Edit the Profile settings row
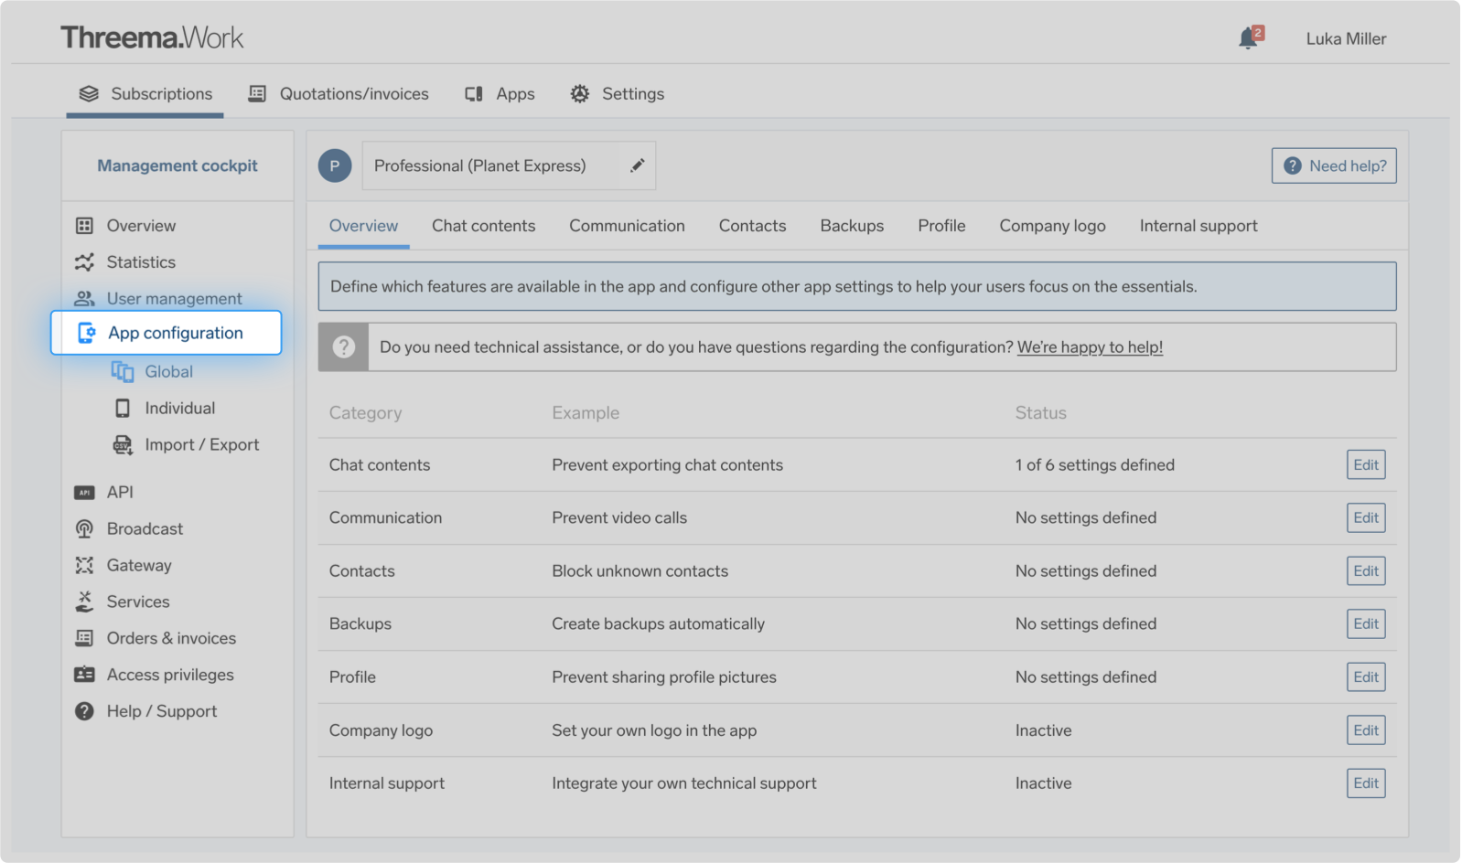 click(1366, 677)
